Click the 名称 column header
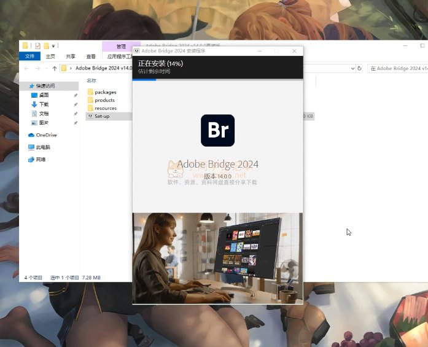The width and height of the screenshot is (428, 347). coord(91,80)
